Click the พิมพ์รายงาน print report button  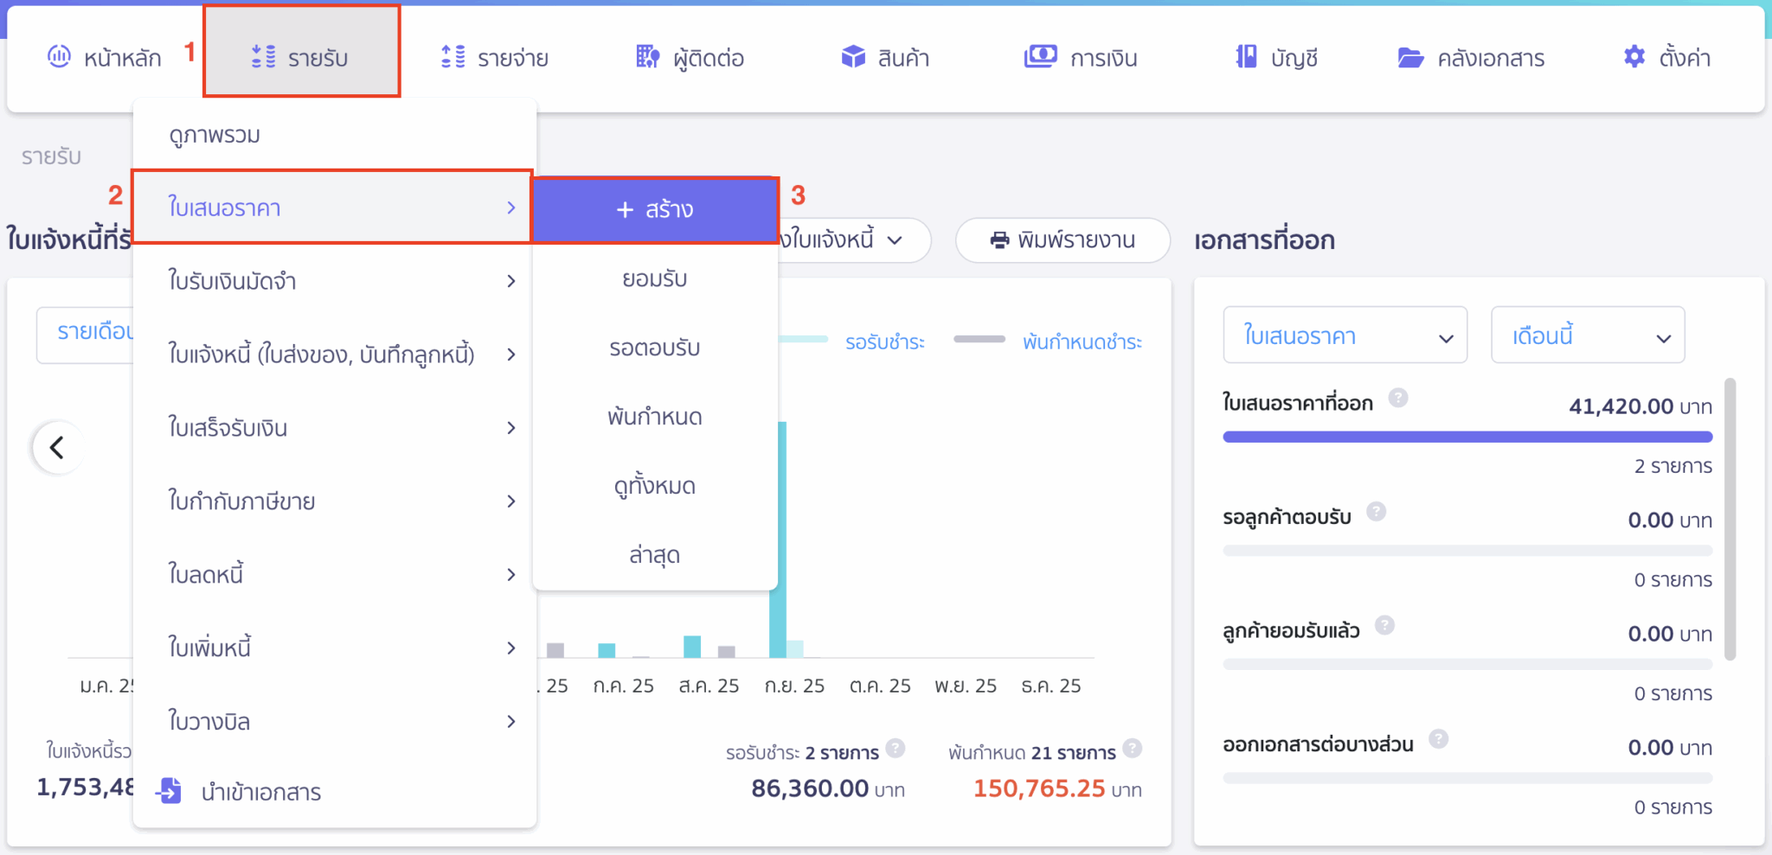click(1063, 239)
